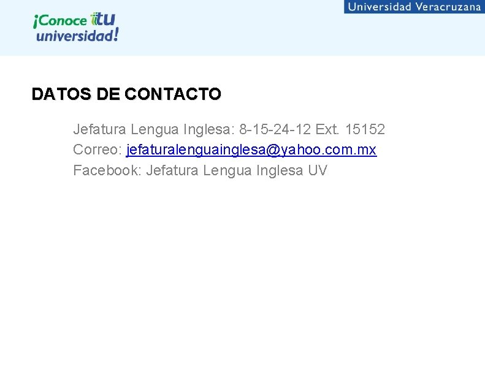Open the jefaturalenguainglesa@yahoo.com.mx email link
The height and width of the screenshot is (375, 485).
(251, 150)
